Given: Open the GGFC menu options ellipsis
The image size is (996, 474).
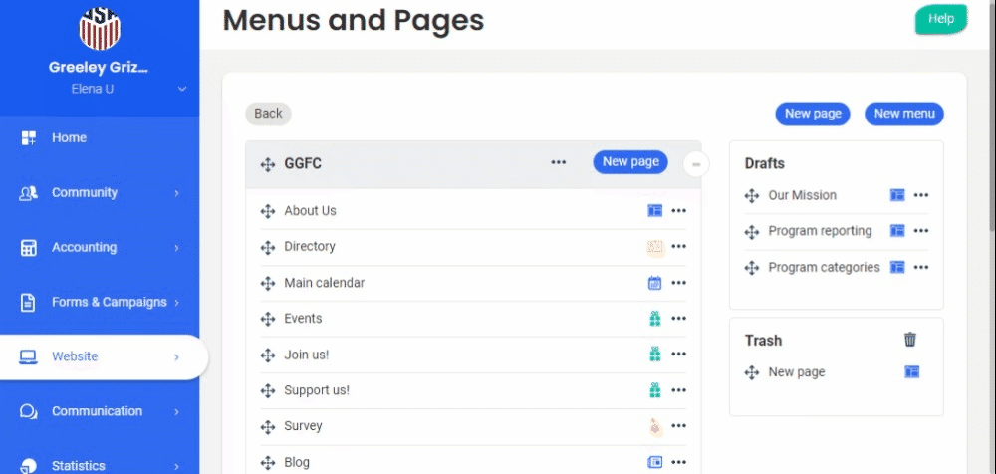Looking at the screenshot, I should [559, 162].
